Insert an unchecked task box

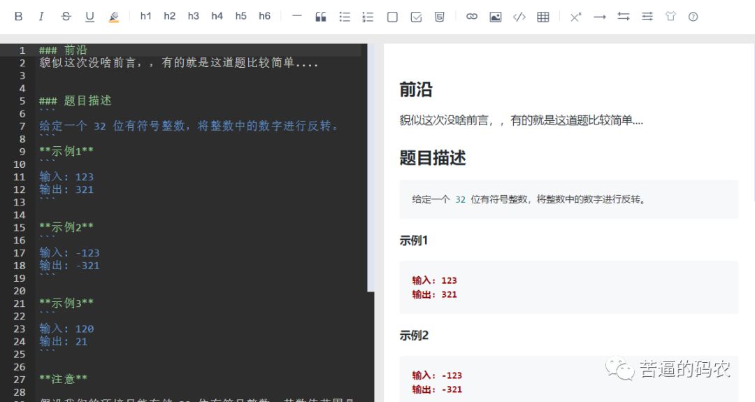[392, 17]
